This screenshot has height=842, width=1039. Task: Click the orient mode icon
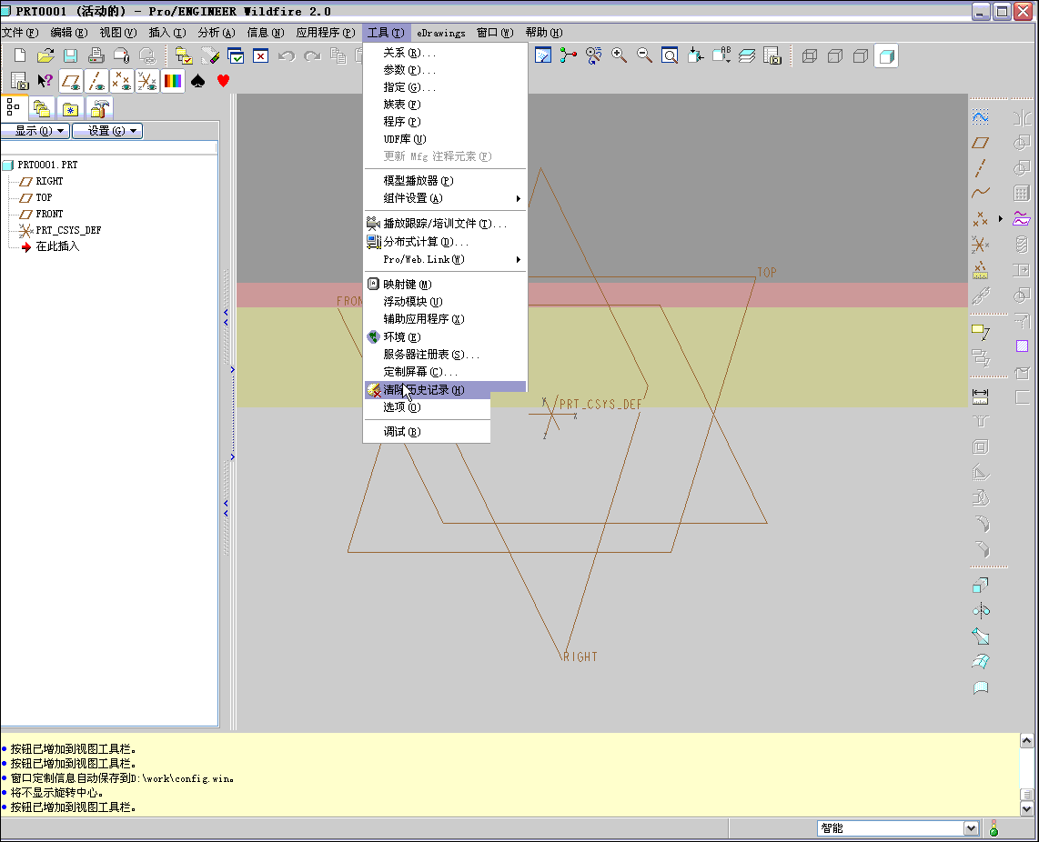coord(594,55)
